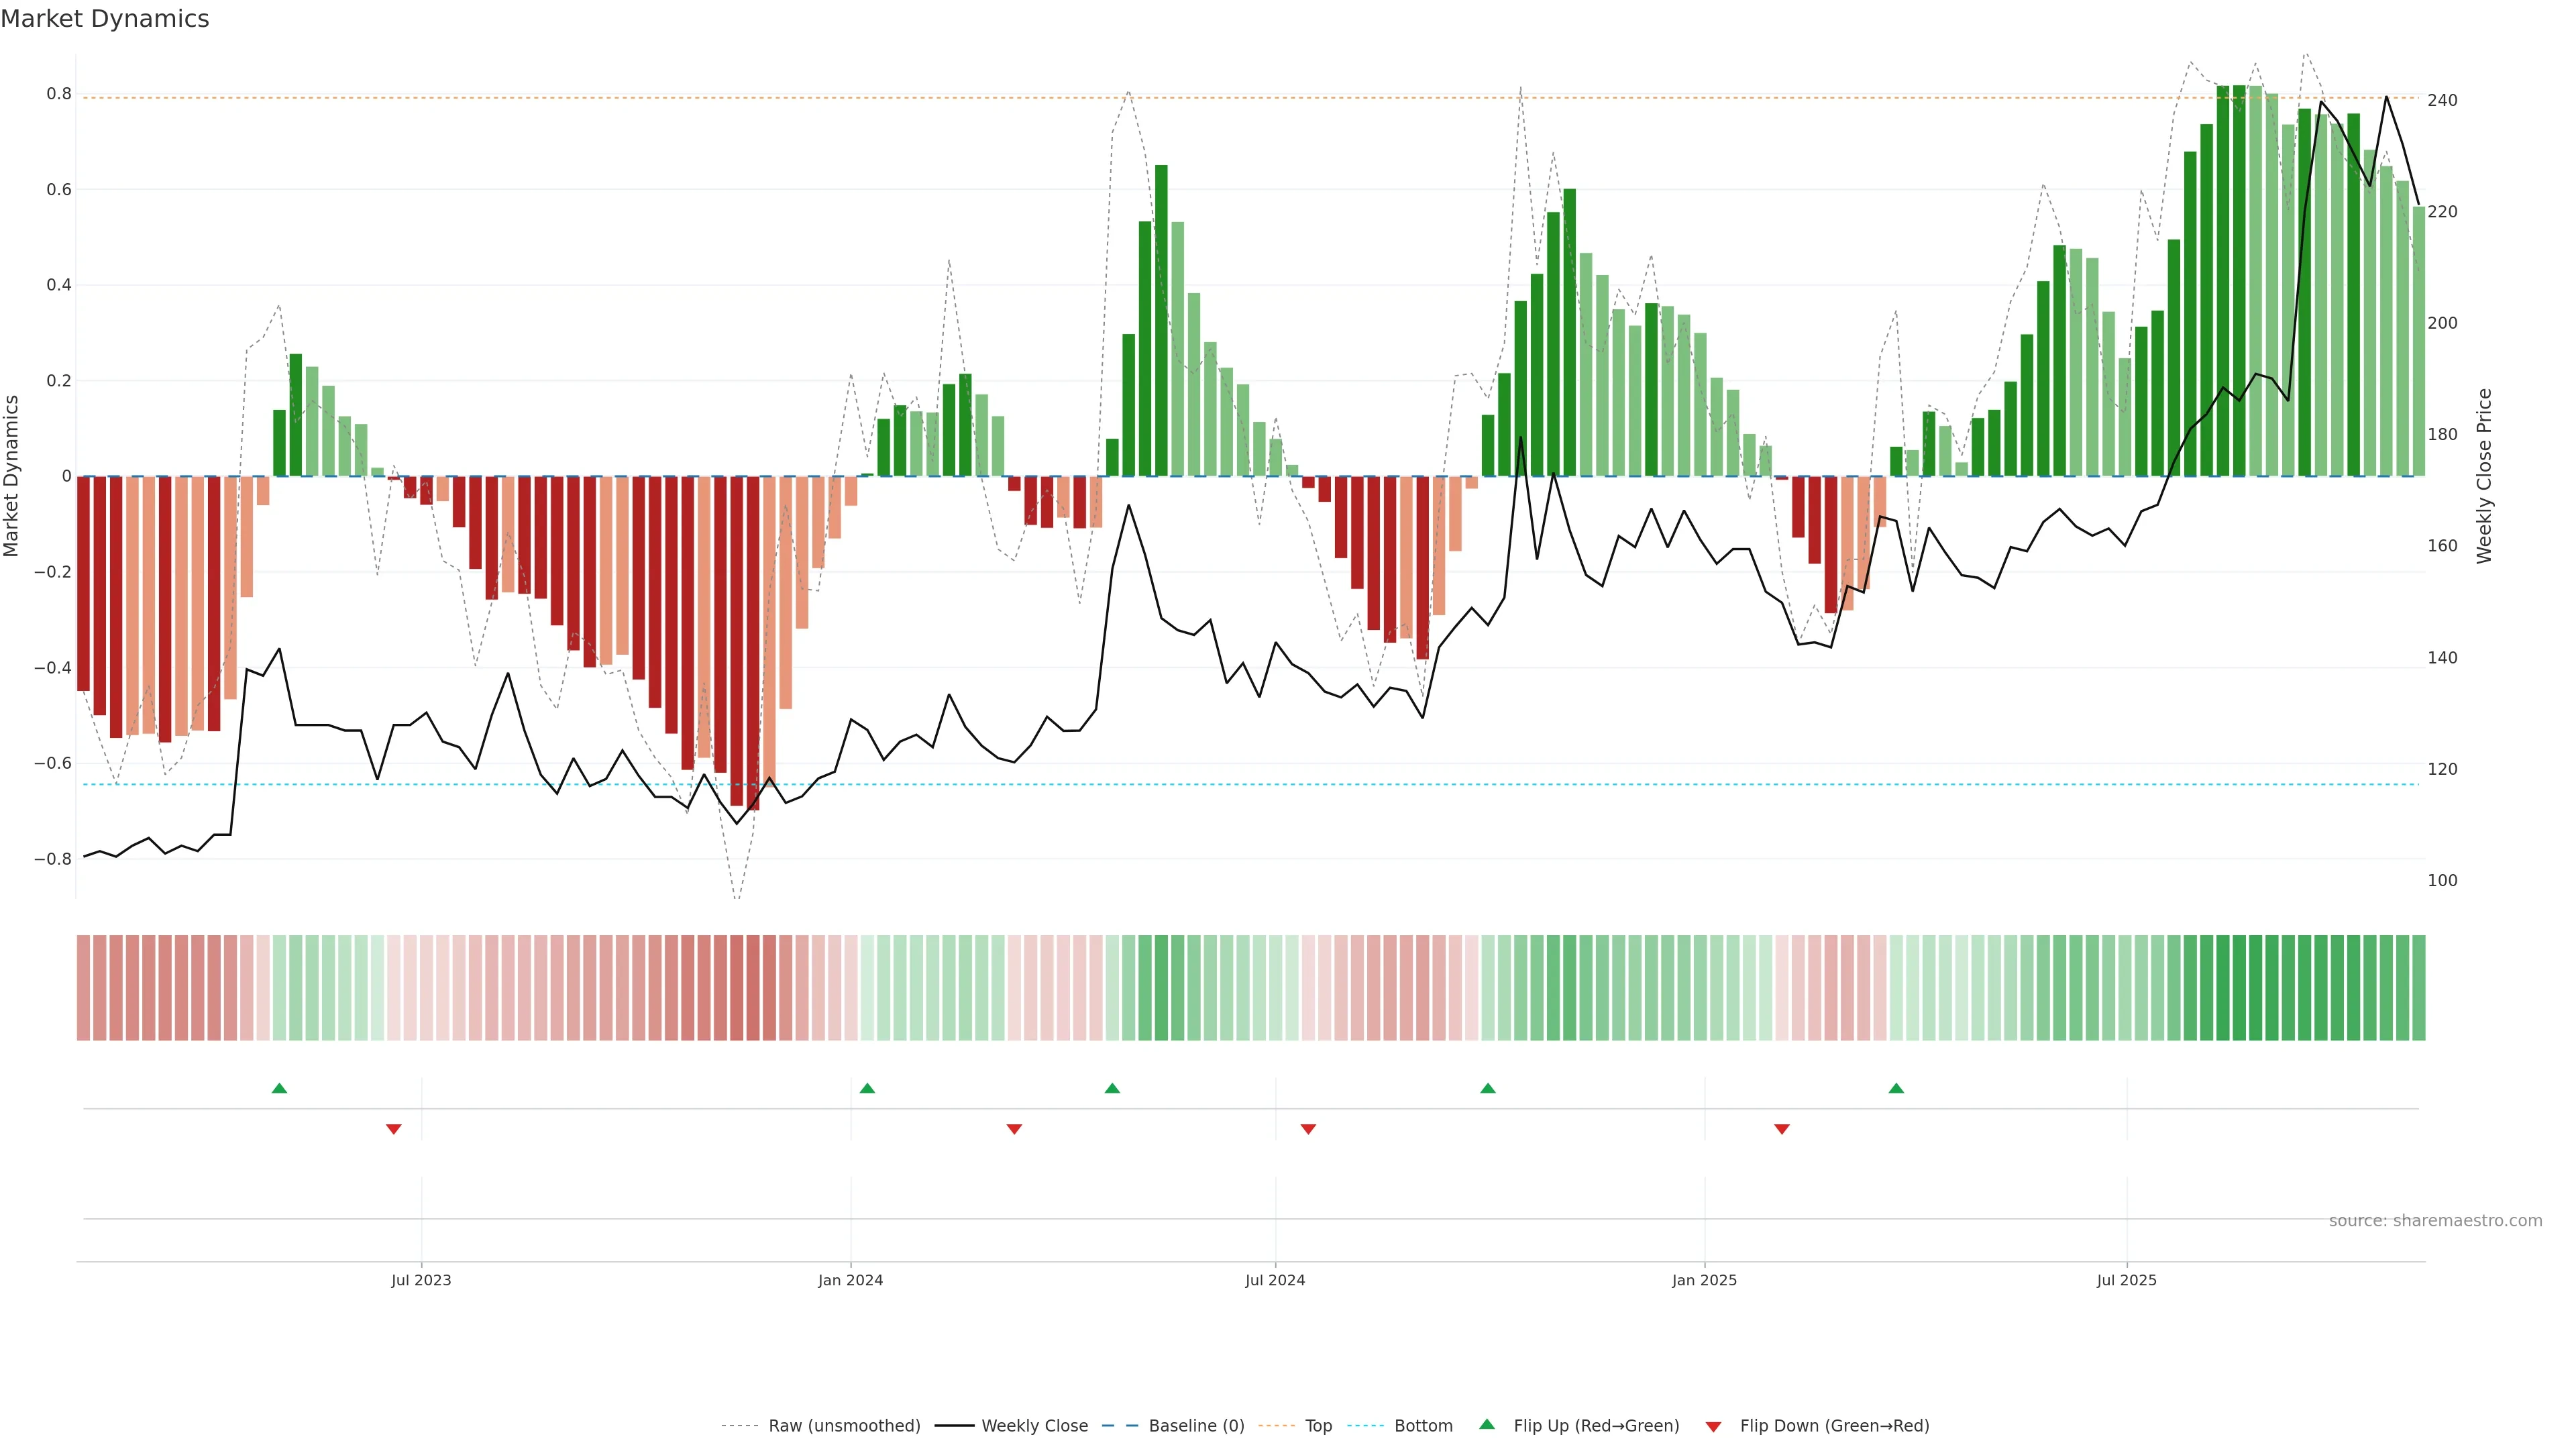Click red Flip Down triangle just after Jul 2024
Screen dimensions: 2576x1449
click(1308, 1129)
